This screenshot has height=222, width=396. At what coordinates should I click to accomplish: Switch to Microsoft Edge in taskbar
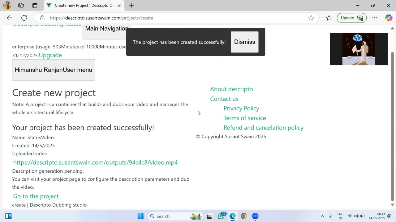tap(233, 216)
